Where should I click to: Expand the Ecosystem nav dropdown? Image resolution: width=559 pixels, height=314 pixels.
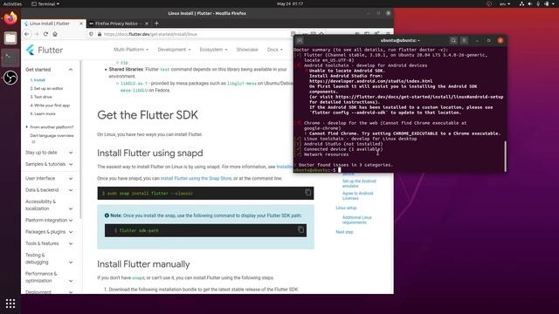[213, 50]
